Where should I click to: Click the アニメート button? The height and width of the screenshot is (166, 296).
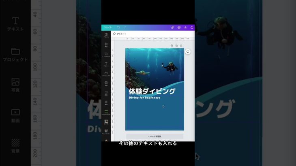(120, 34)
